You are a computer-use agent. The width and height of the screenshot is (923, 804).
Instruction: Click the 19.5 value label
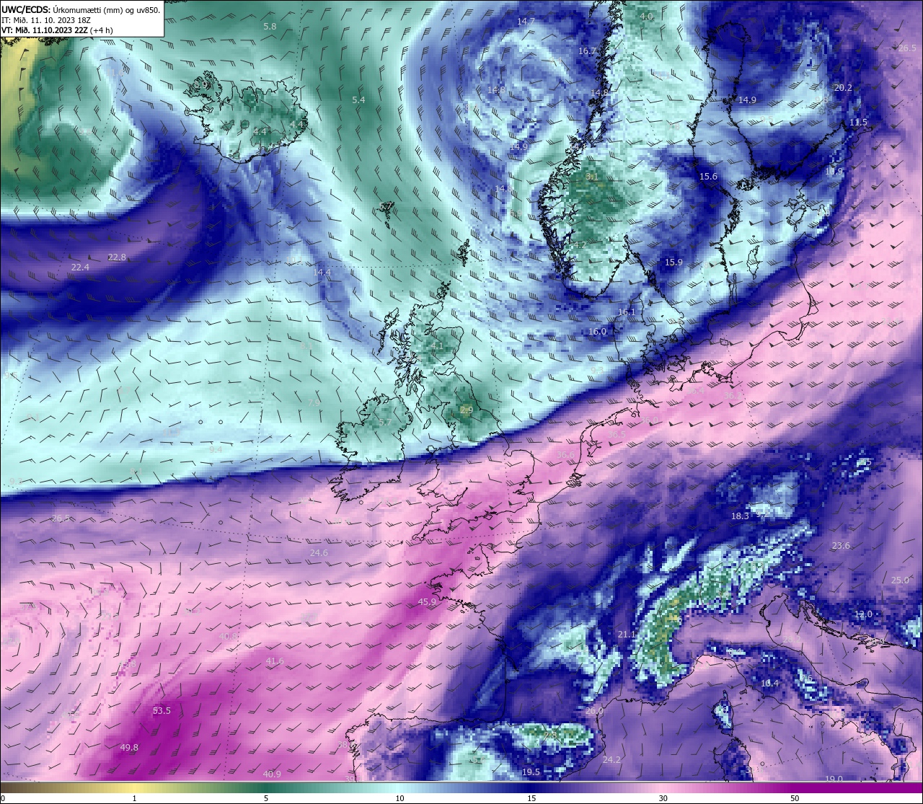point(531,772)
